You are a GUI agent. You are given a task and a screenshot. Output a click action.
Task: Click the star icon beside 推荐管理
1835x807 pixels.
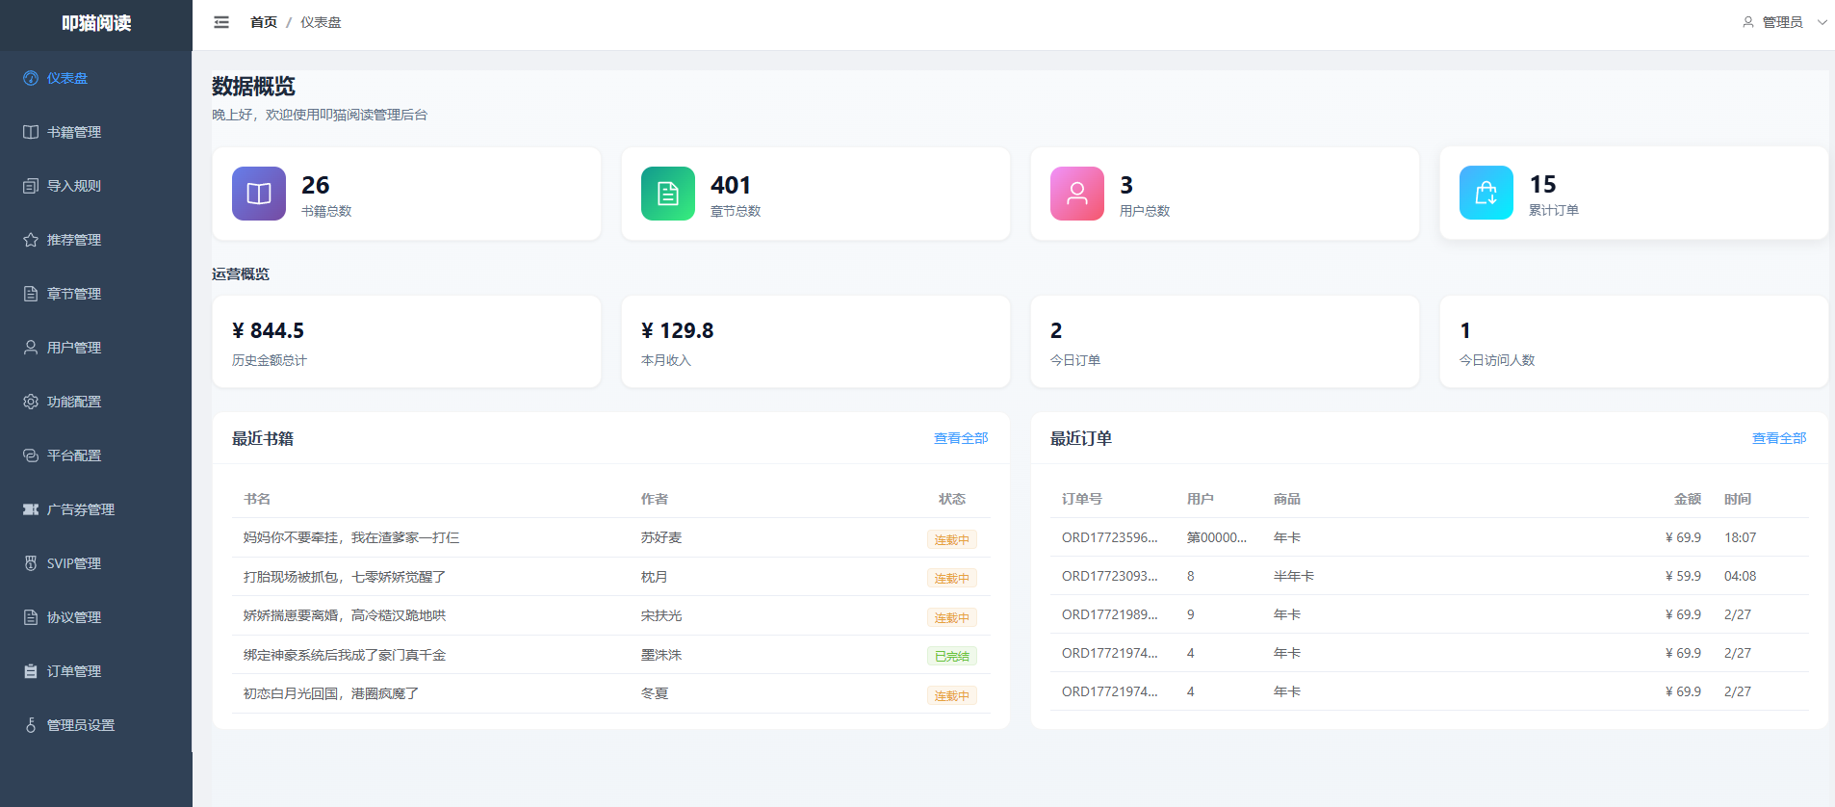31,240
